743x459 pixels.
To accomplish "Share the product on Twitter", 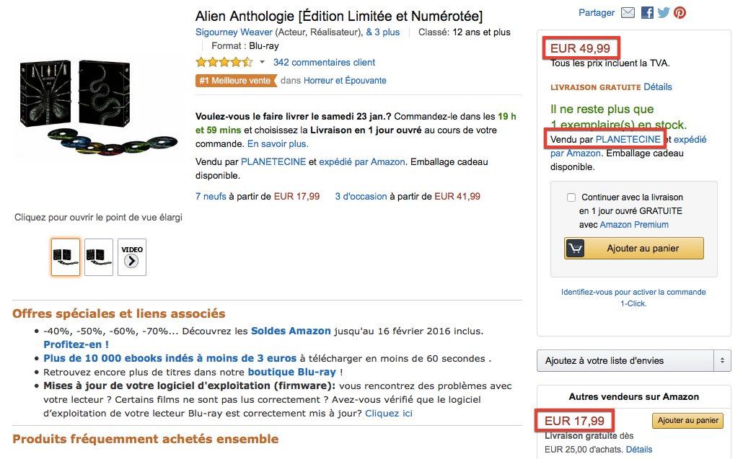I will pos(663,13).
